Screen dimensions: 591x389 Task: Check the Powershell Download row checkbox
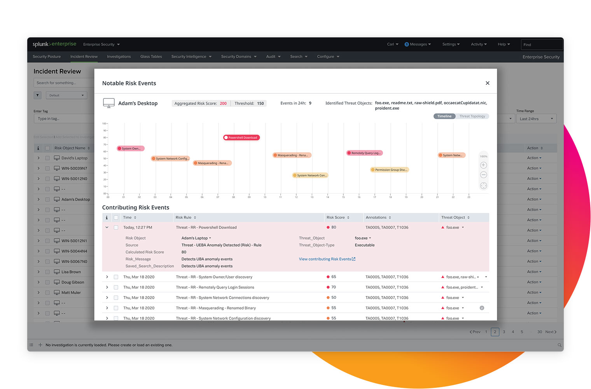pos(116,228)
